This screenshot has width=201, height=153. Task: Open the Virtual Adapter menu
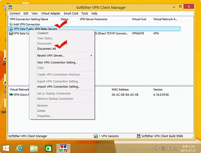(51, 14)
